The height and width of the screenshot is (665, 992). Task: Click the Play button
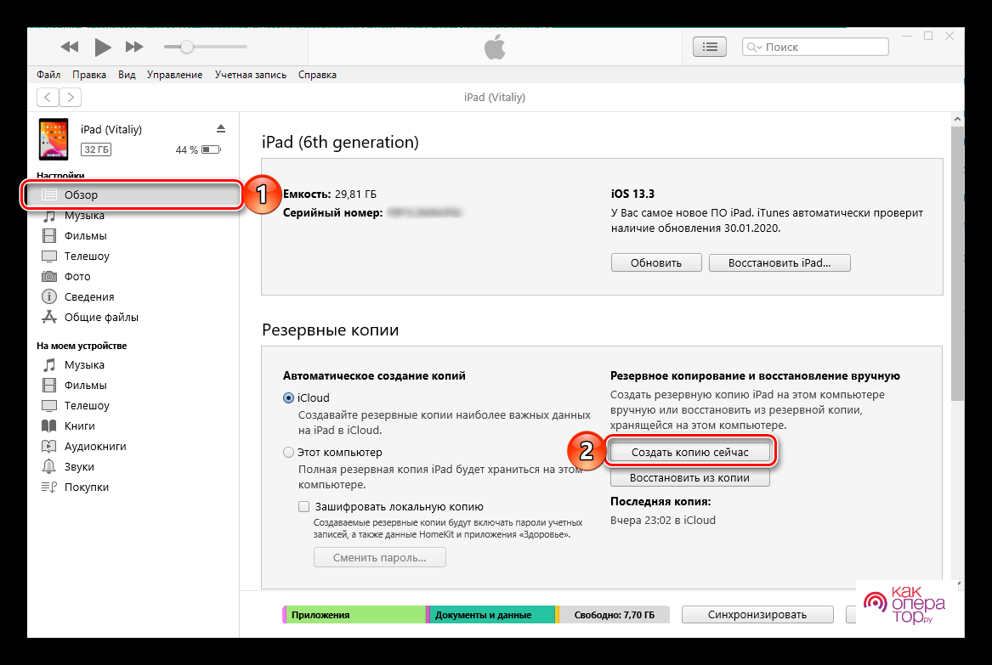click(103, 47)
